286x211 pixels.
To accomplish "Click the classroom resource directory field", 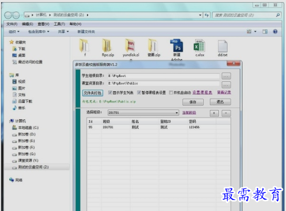I will [164, 83].
